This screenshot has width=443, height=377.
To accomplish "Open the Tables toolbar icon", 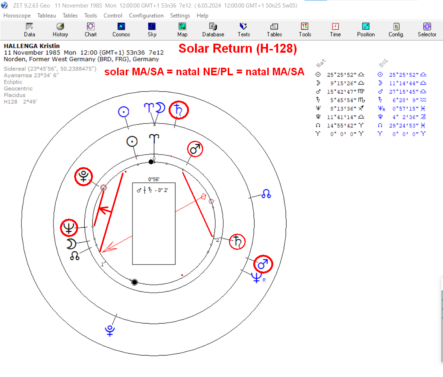I will 274,30.
